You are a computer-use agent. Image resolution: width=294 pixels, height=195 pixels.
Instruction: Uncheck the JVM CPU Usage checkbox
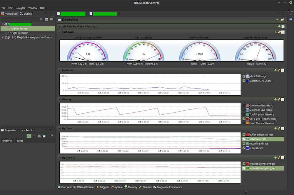pos(244,76)
